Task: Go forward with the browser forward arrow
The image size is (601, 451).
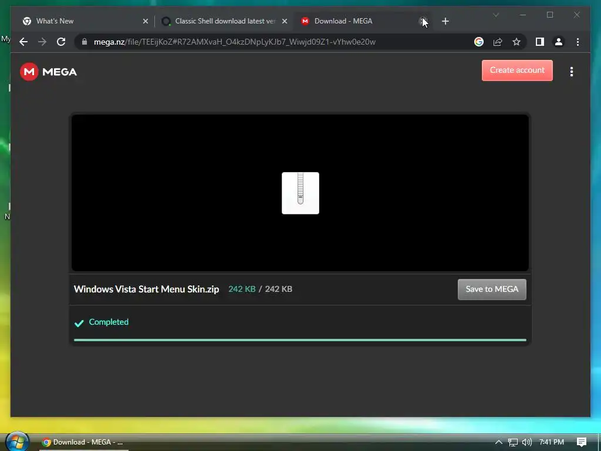Action: click(42, 42)
